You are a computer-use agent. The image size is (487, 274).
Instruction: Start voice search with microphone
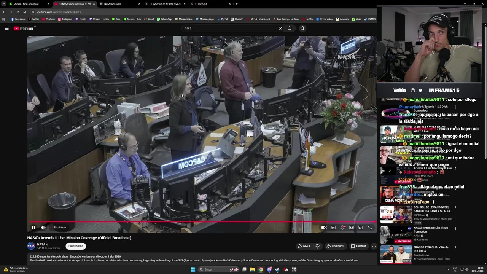click(302, 28)
